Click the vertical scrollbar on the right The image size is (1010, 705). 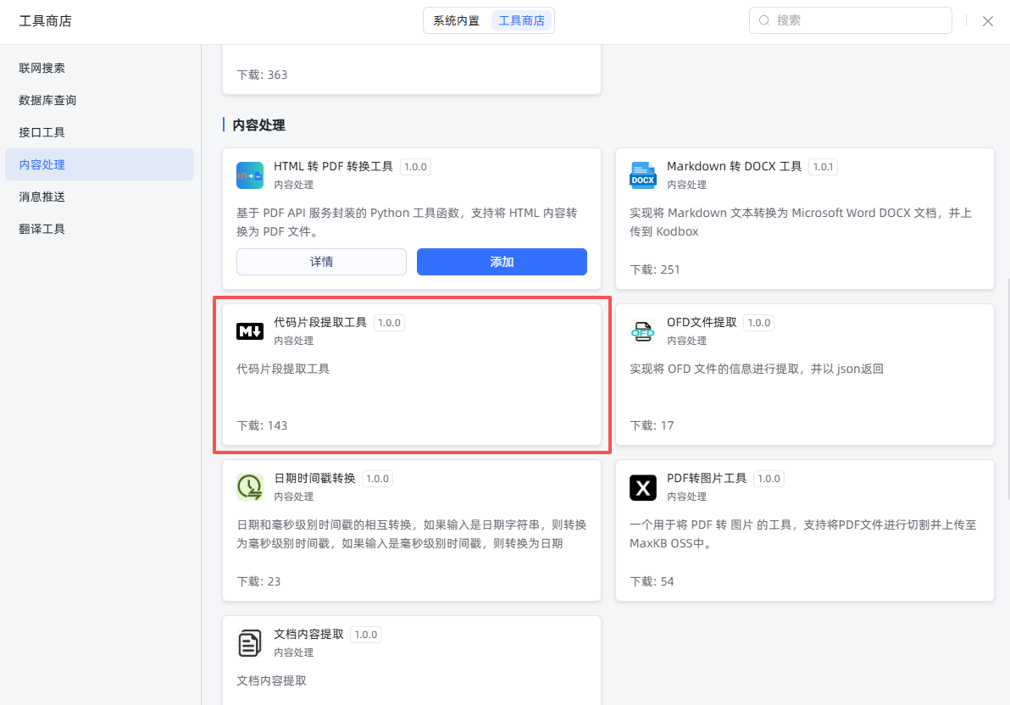coord(1007,390)
